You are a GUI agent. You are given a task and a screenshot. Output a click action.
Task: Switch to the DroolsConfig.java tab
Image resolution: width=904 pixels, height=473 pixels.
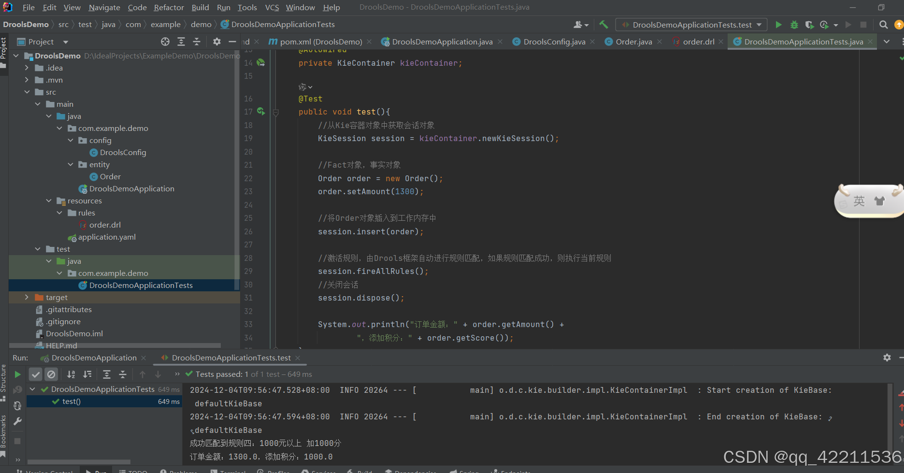tap(554, 42)
